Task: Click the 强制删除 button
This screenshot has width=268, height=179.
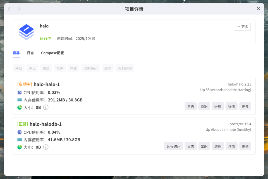Action: pyautogui.click(x=125, y=68)
